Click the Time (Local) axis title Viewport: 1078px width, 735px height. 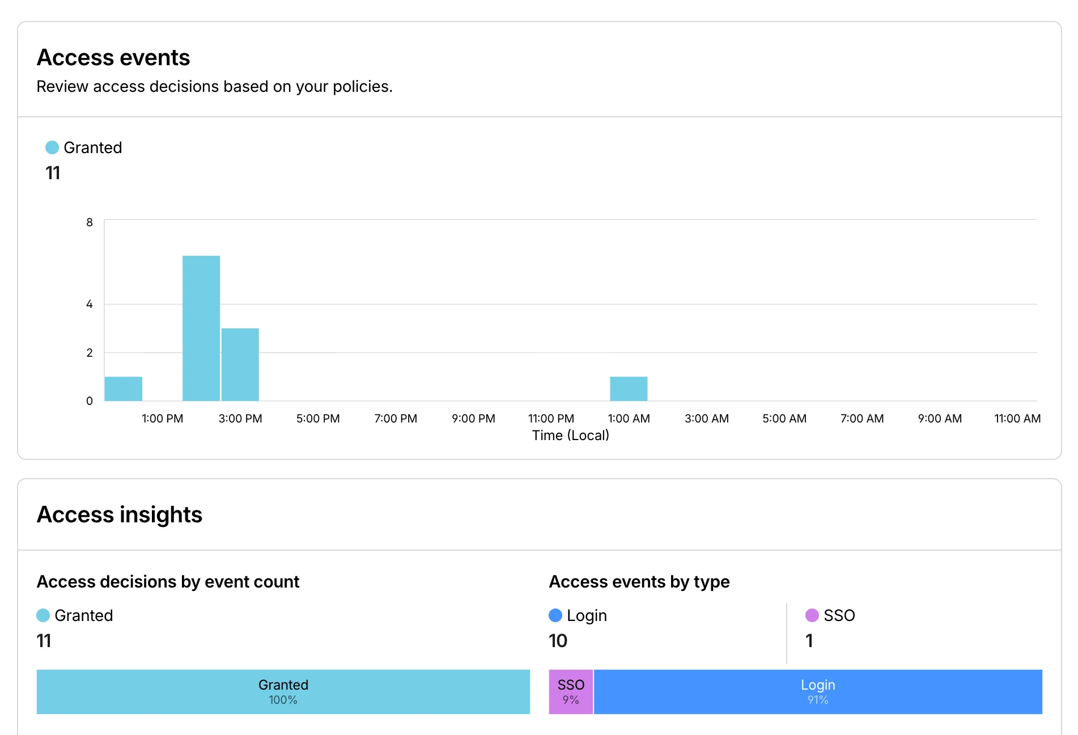click(570, 435)
